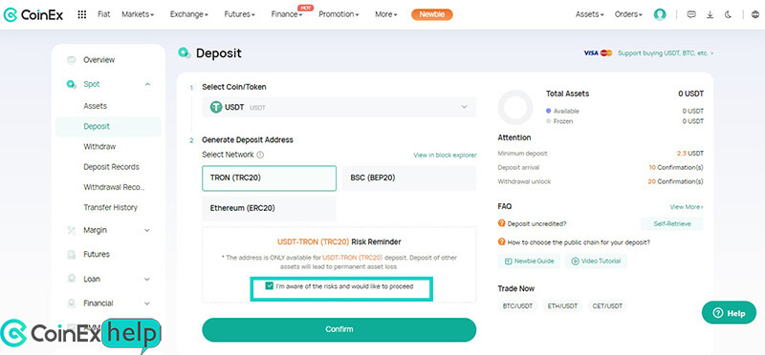Open Transfer History in sidebar
Screen dimensions: 765x355
click(110, 207)
